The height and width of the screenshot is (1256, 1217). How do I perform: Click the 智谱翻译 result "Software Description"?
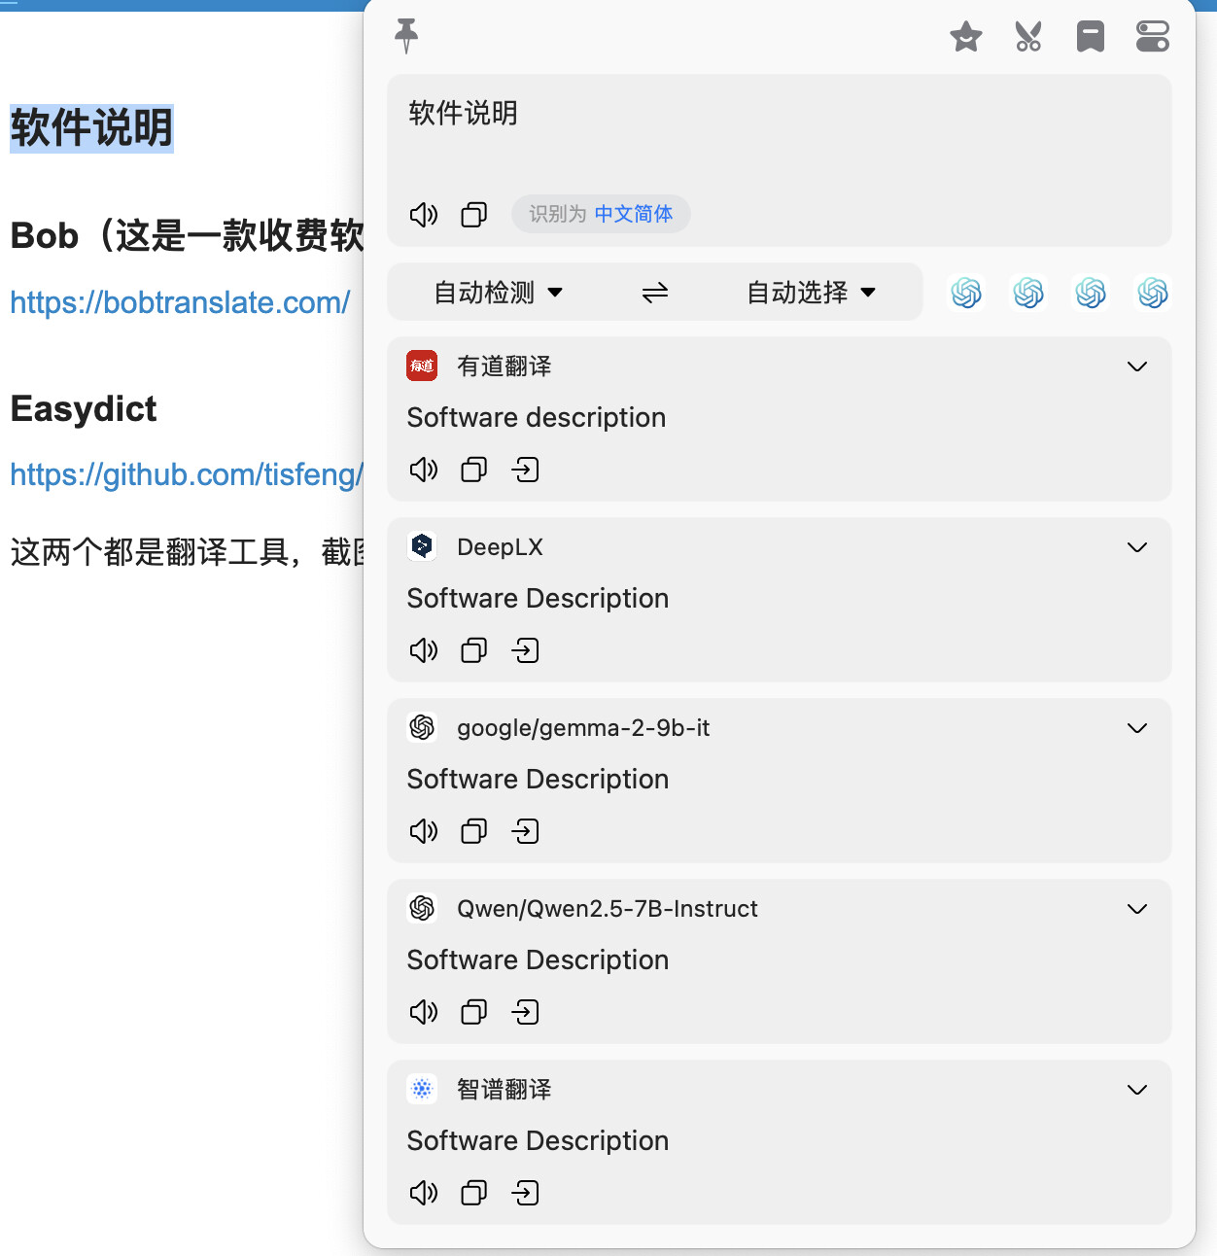(x=538, y=1140)
